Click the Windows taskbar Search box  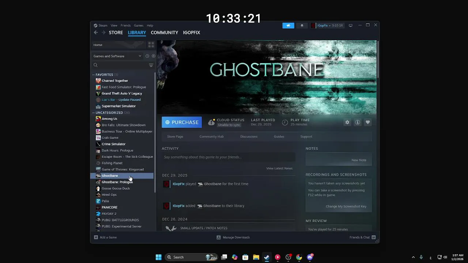pos(191,257)
